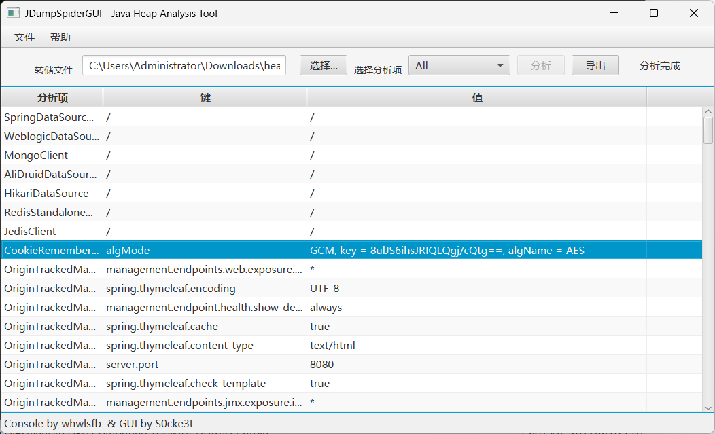The image size is (715, 434).
Task: Click the disabled 分析 button
Action: [541, 65]
